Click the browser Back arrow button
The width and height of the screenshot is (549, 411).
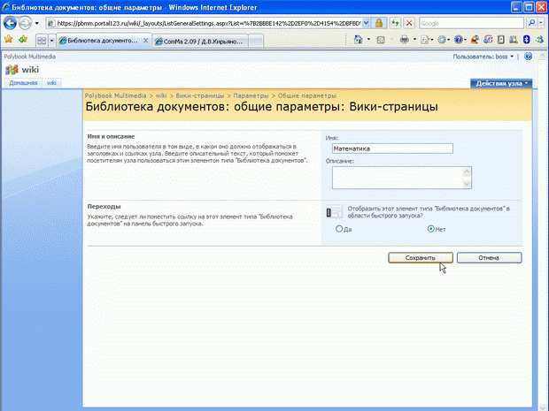(12, 22)
